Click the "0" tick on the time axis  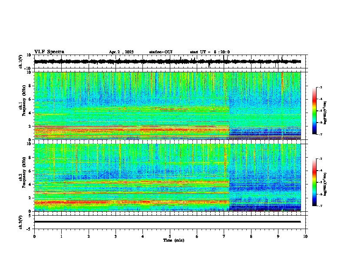(34, 236)
